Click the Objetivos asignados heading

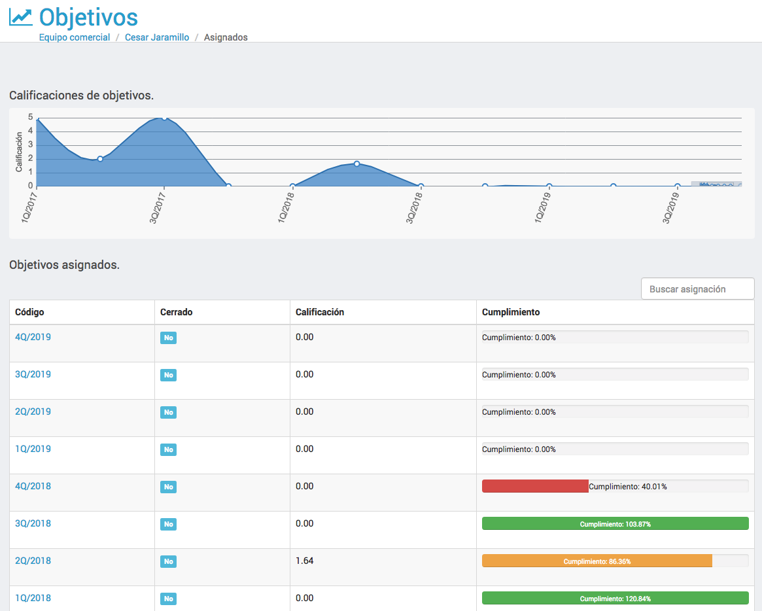pyautogui.click(x=64, y=265)
